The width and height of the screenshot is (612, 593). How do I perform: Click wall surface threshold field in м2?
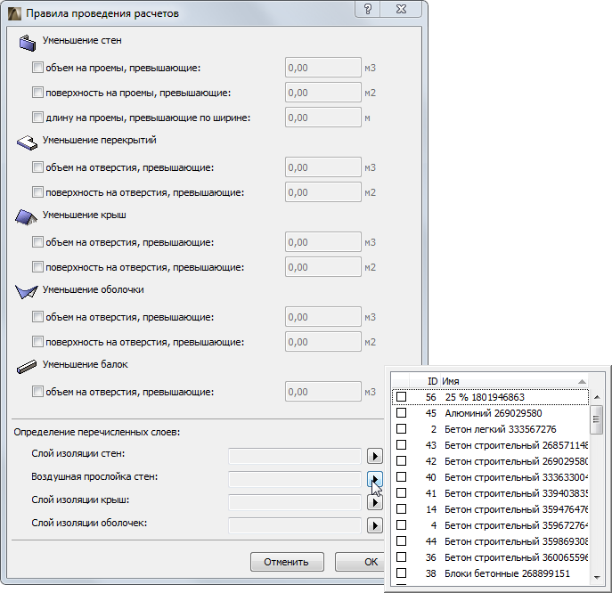click(323, 93)
